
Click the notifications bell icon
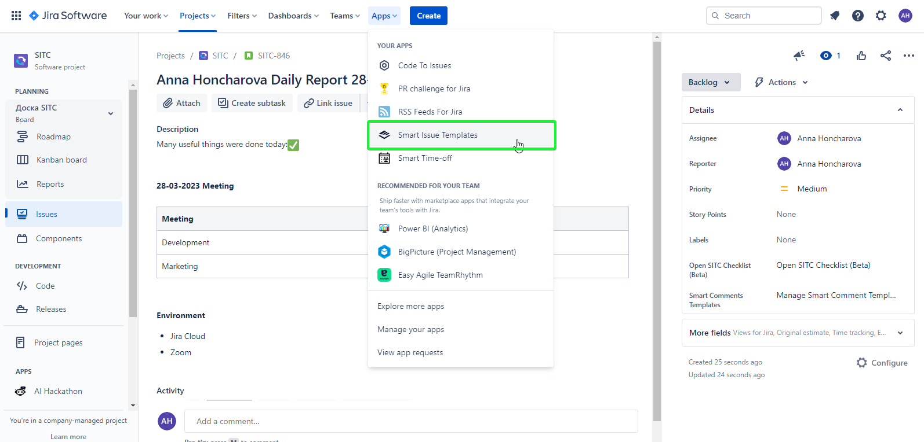[835, 16]
